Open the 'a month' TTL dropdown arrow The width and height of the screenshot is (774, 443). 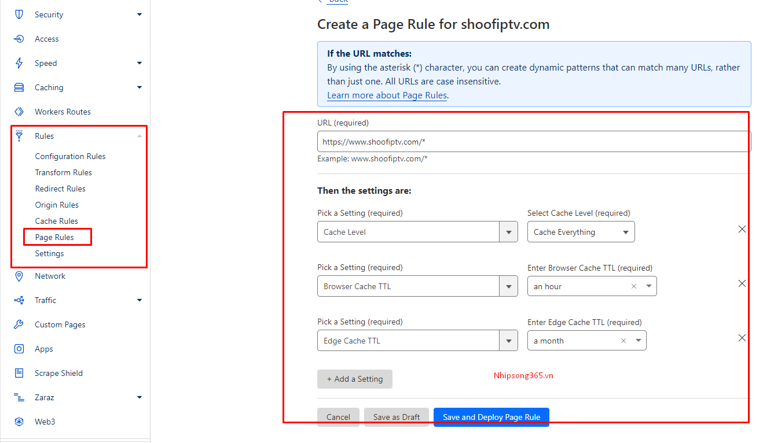pyautogui.click(x=638, y=341)
